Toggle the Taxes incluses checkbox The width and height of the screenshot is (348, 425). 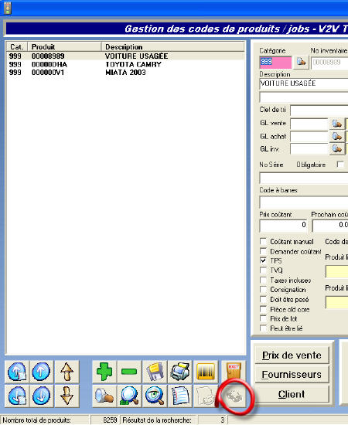pyautogui.click(x=263, y=280)
